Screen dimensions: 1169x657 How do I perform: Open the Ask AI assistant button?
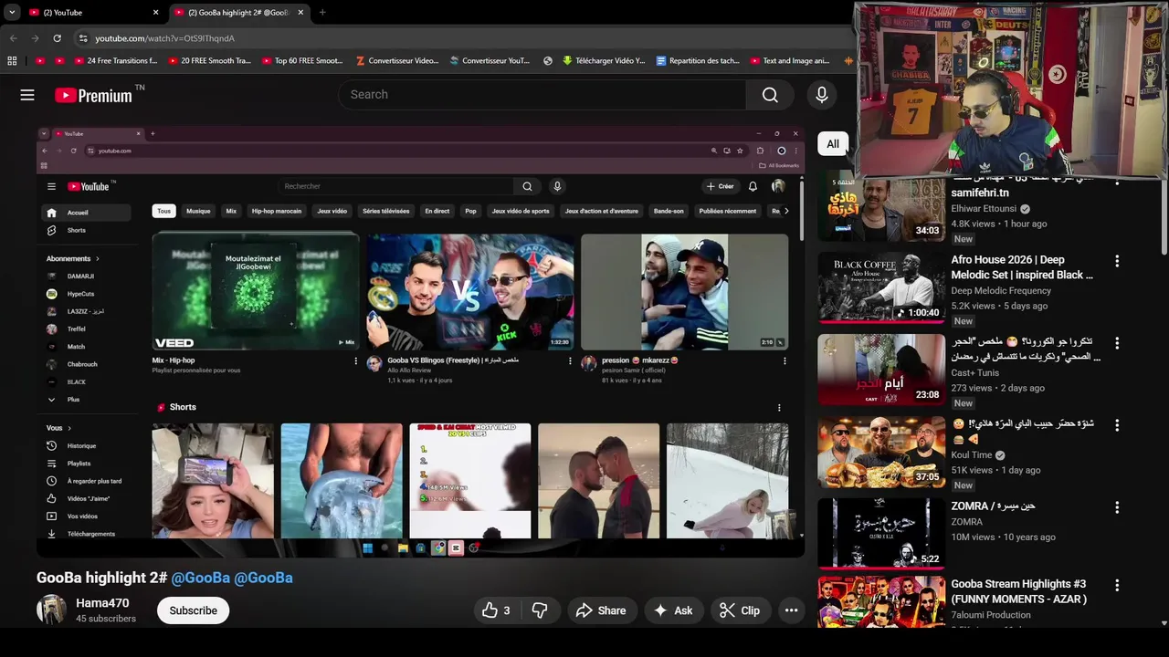pyautogui.click(x=673, y=610)
